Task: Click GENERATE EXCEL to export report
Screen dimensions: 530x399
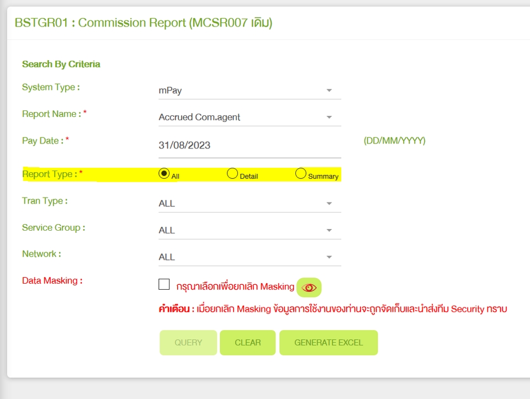Action: click(328, 342)
